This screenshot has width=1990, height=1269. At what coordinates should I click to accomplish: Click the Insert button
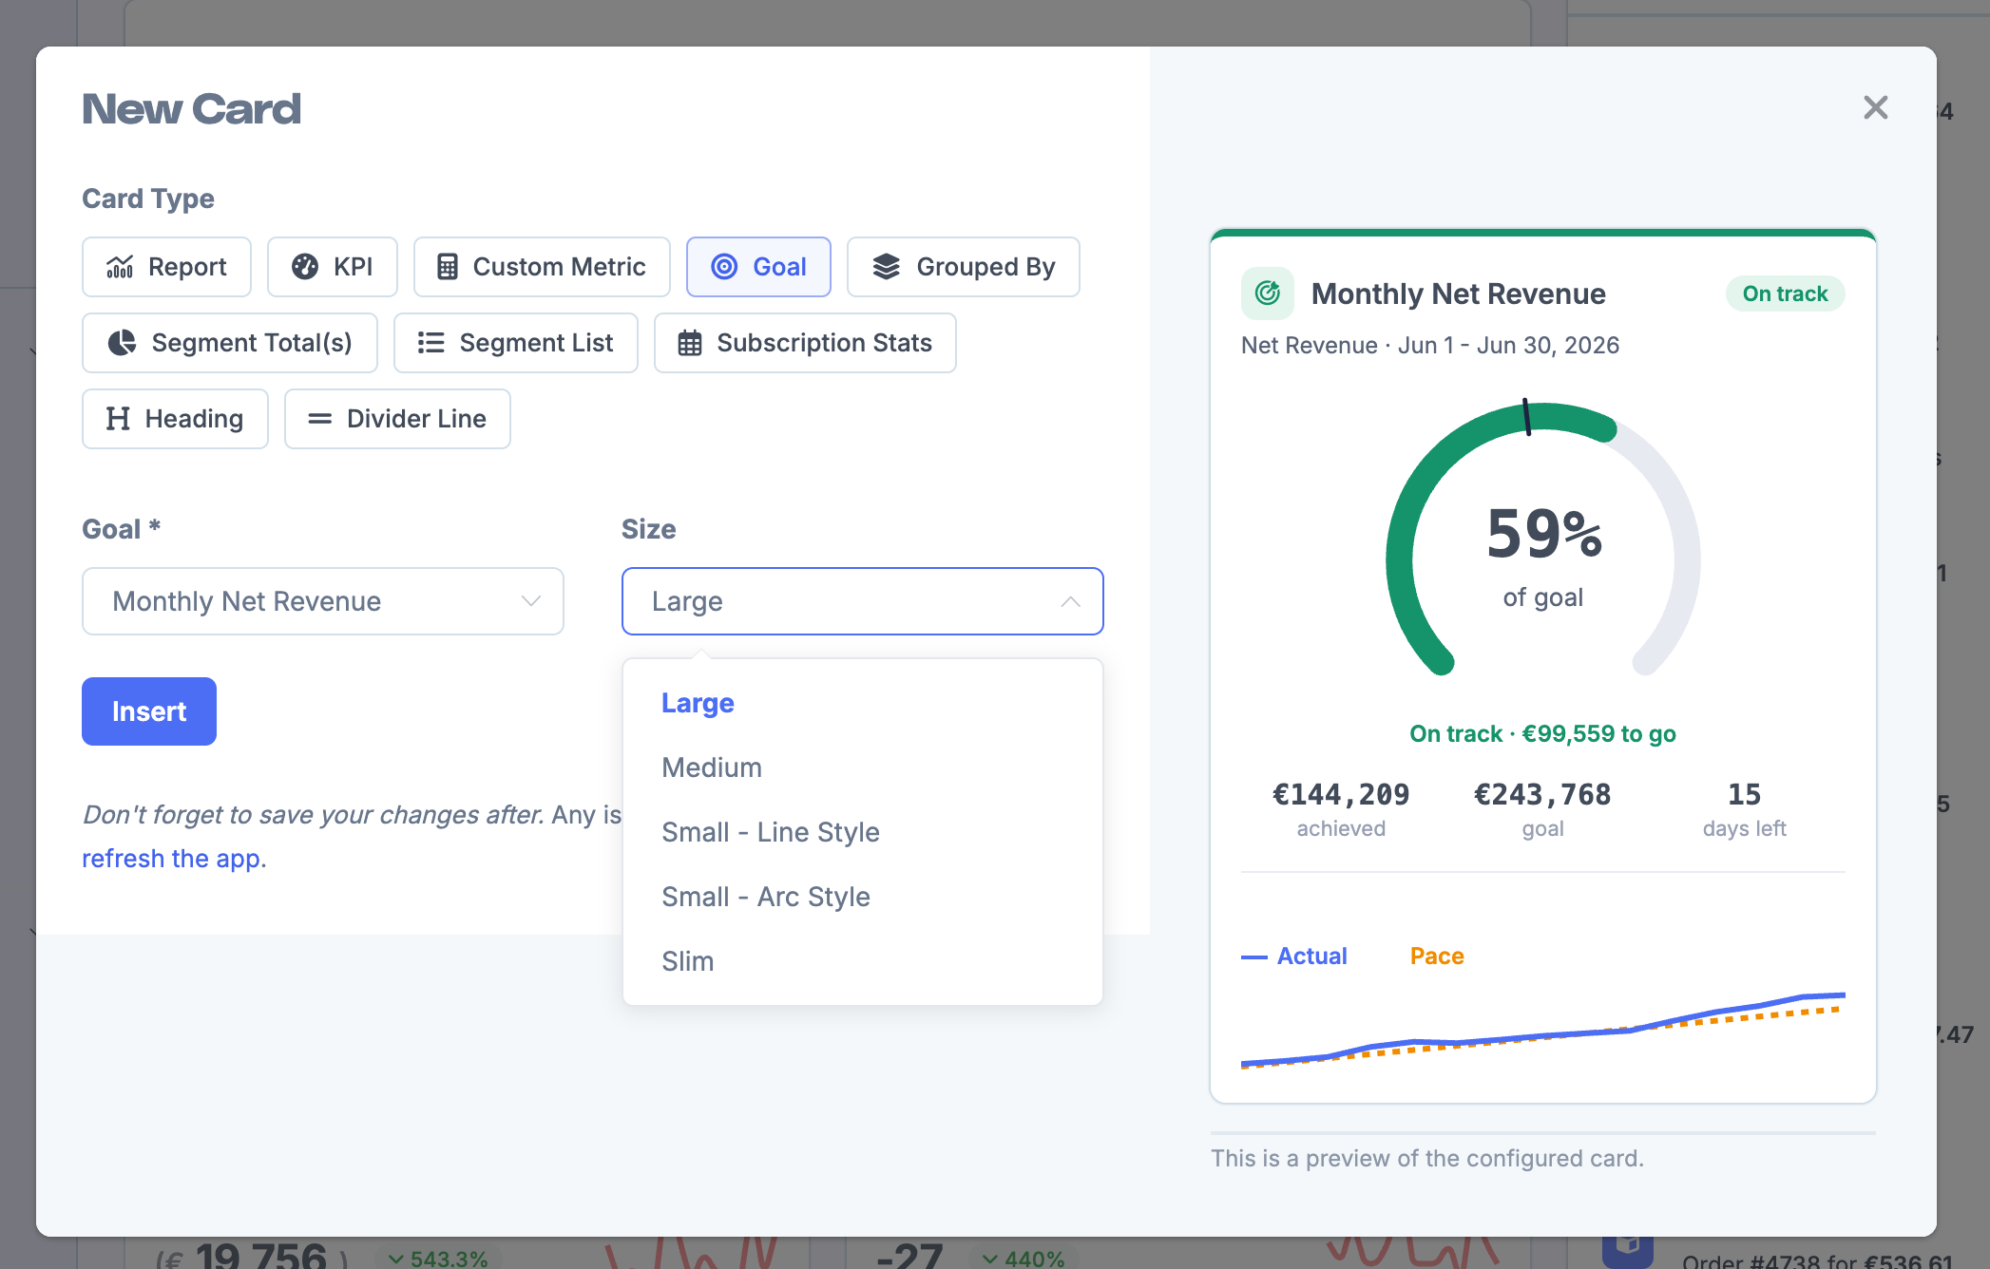(x=149, y=711)
